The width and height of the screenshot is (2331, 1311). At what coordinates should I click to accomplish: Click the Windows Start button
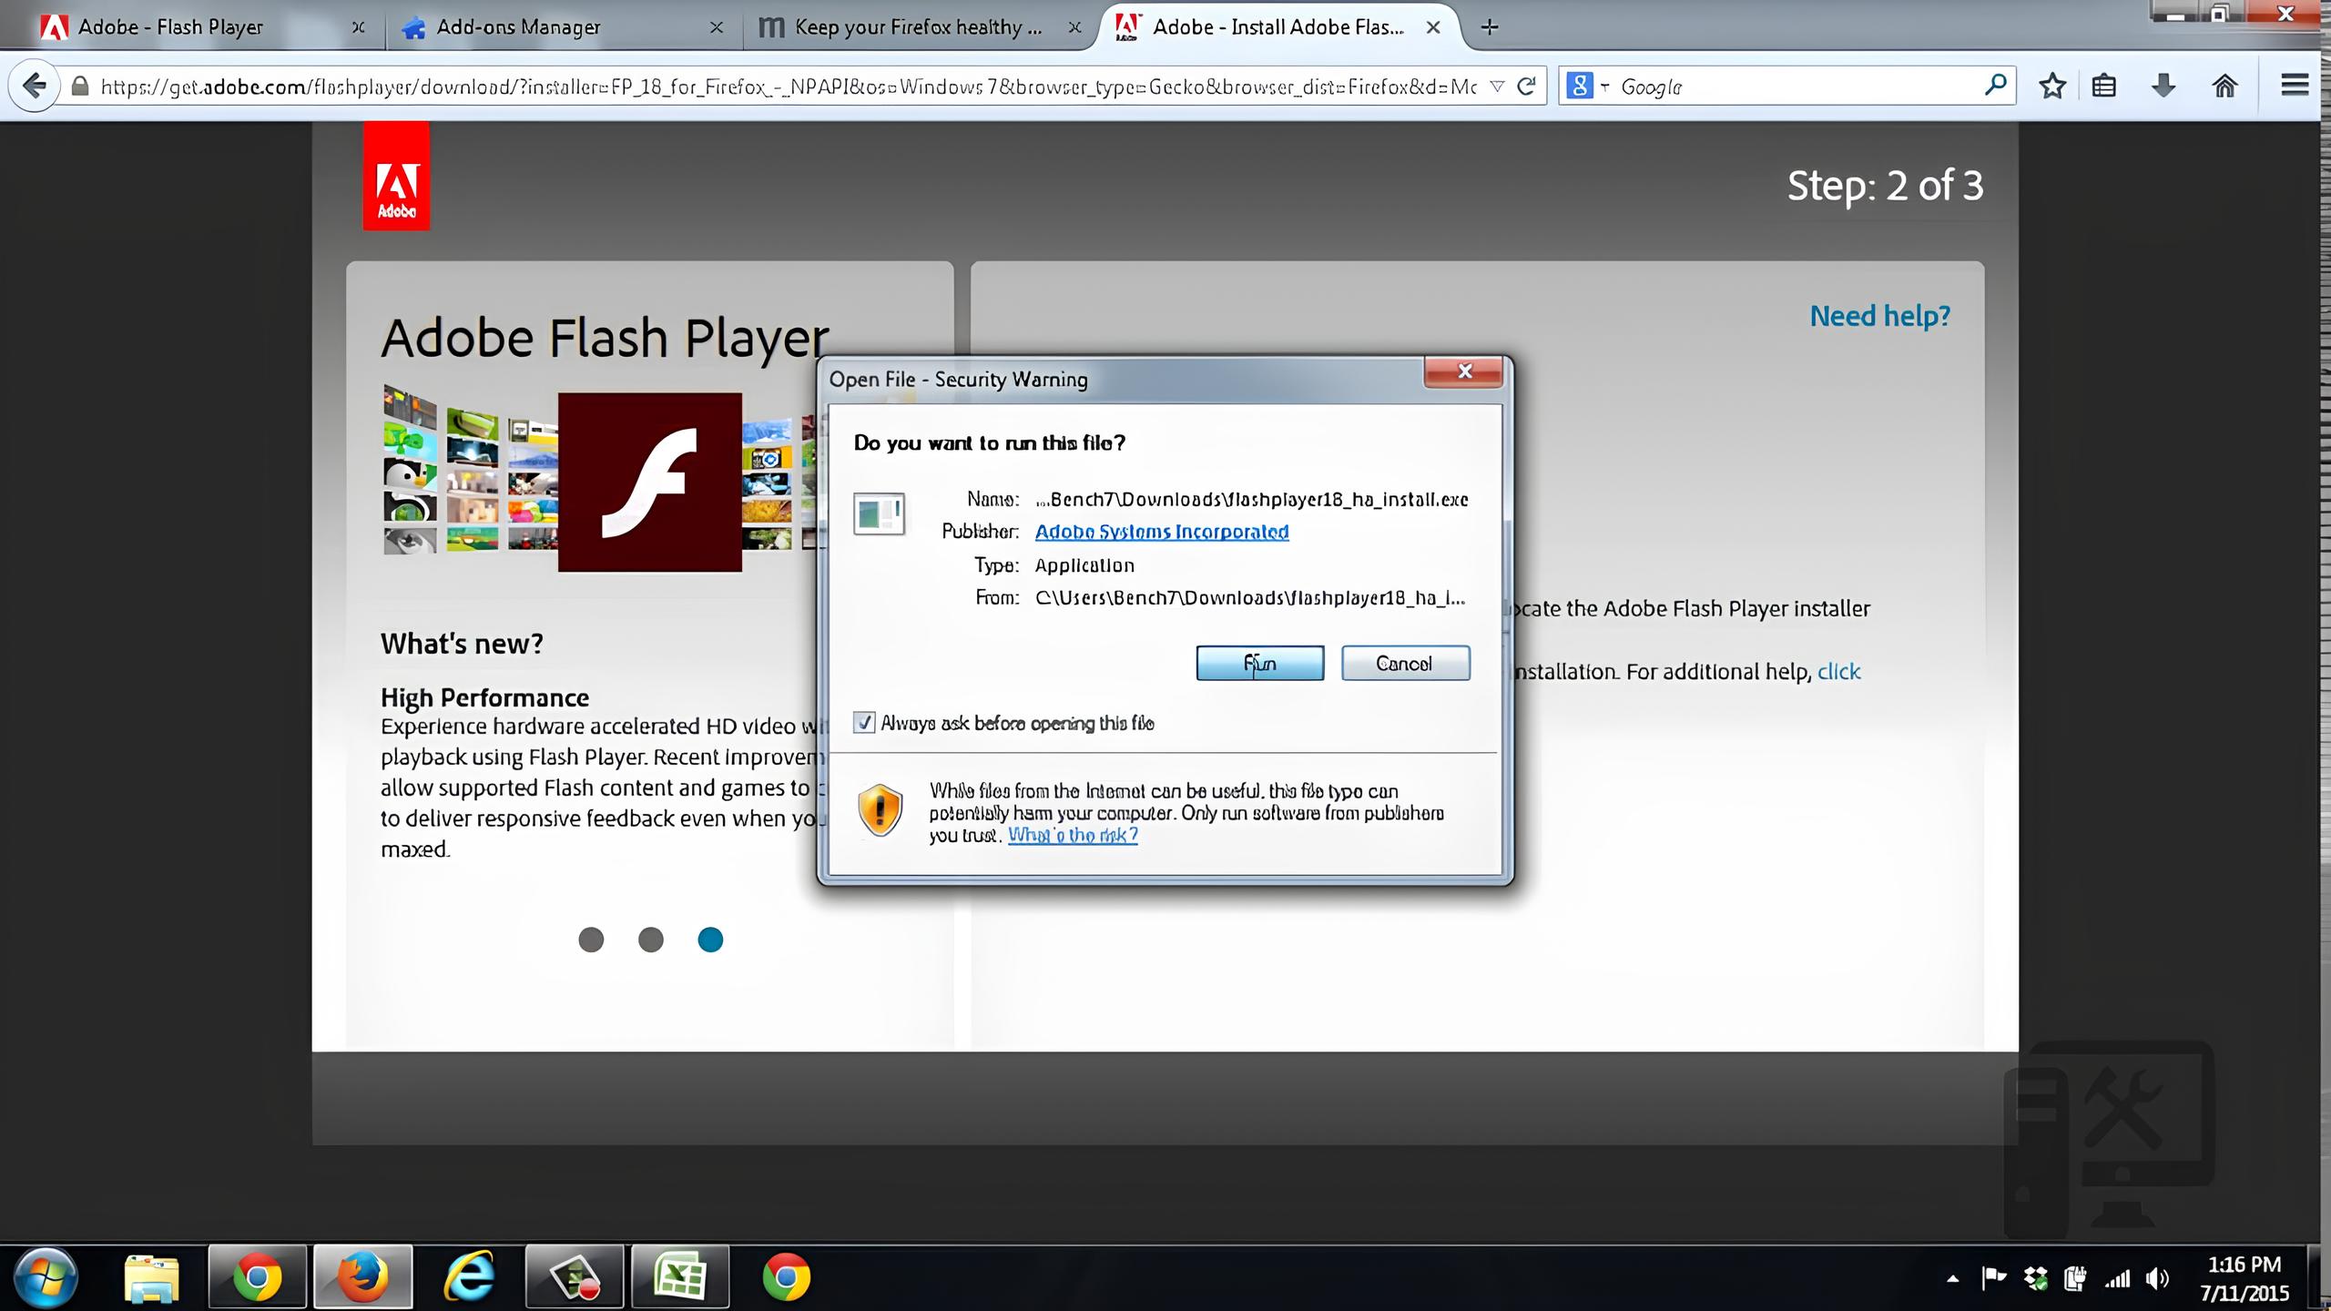click(45, 1277)
